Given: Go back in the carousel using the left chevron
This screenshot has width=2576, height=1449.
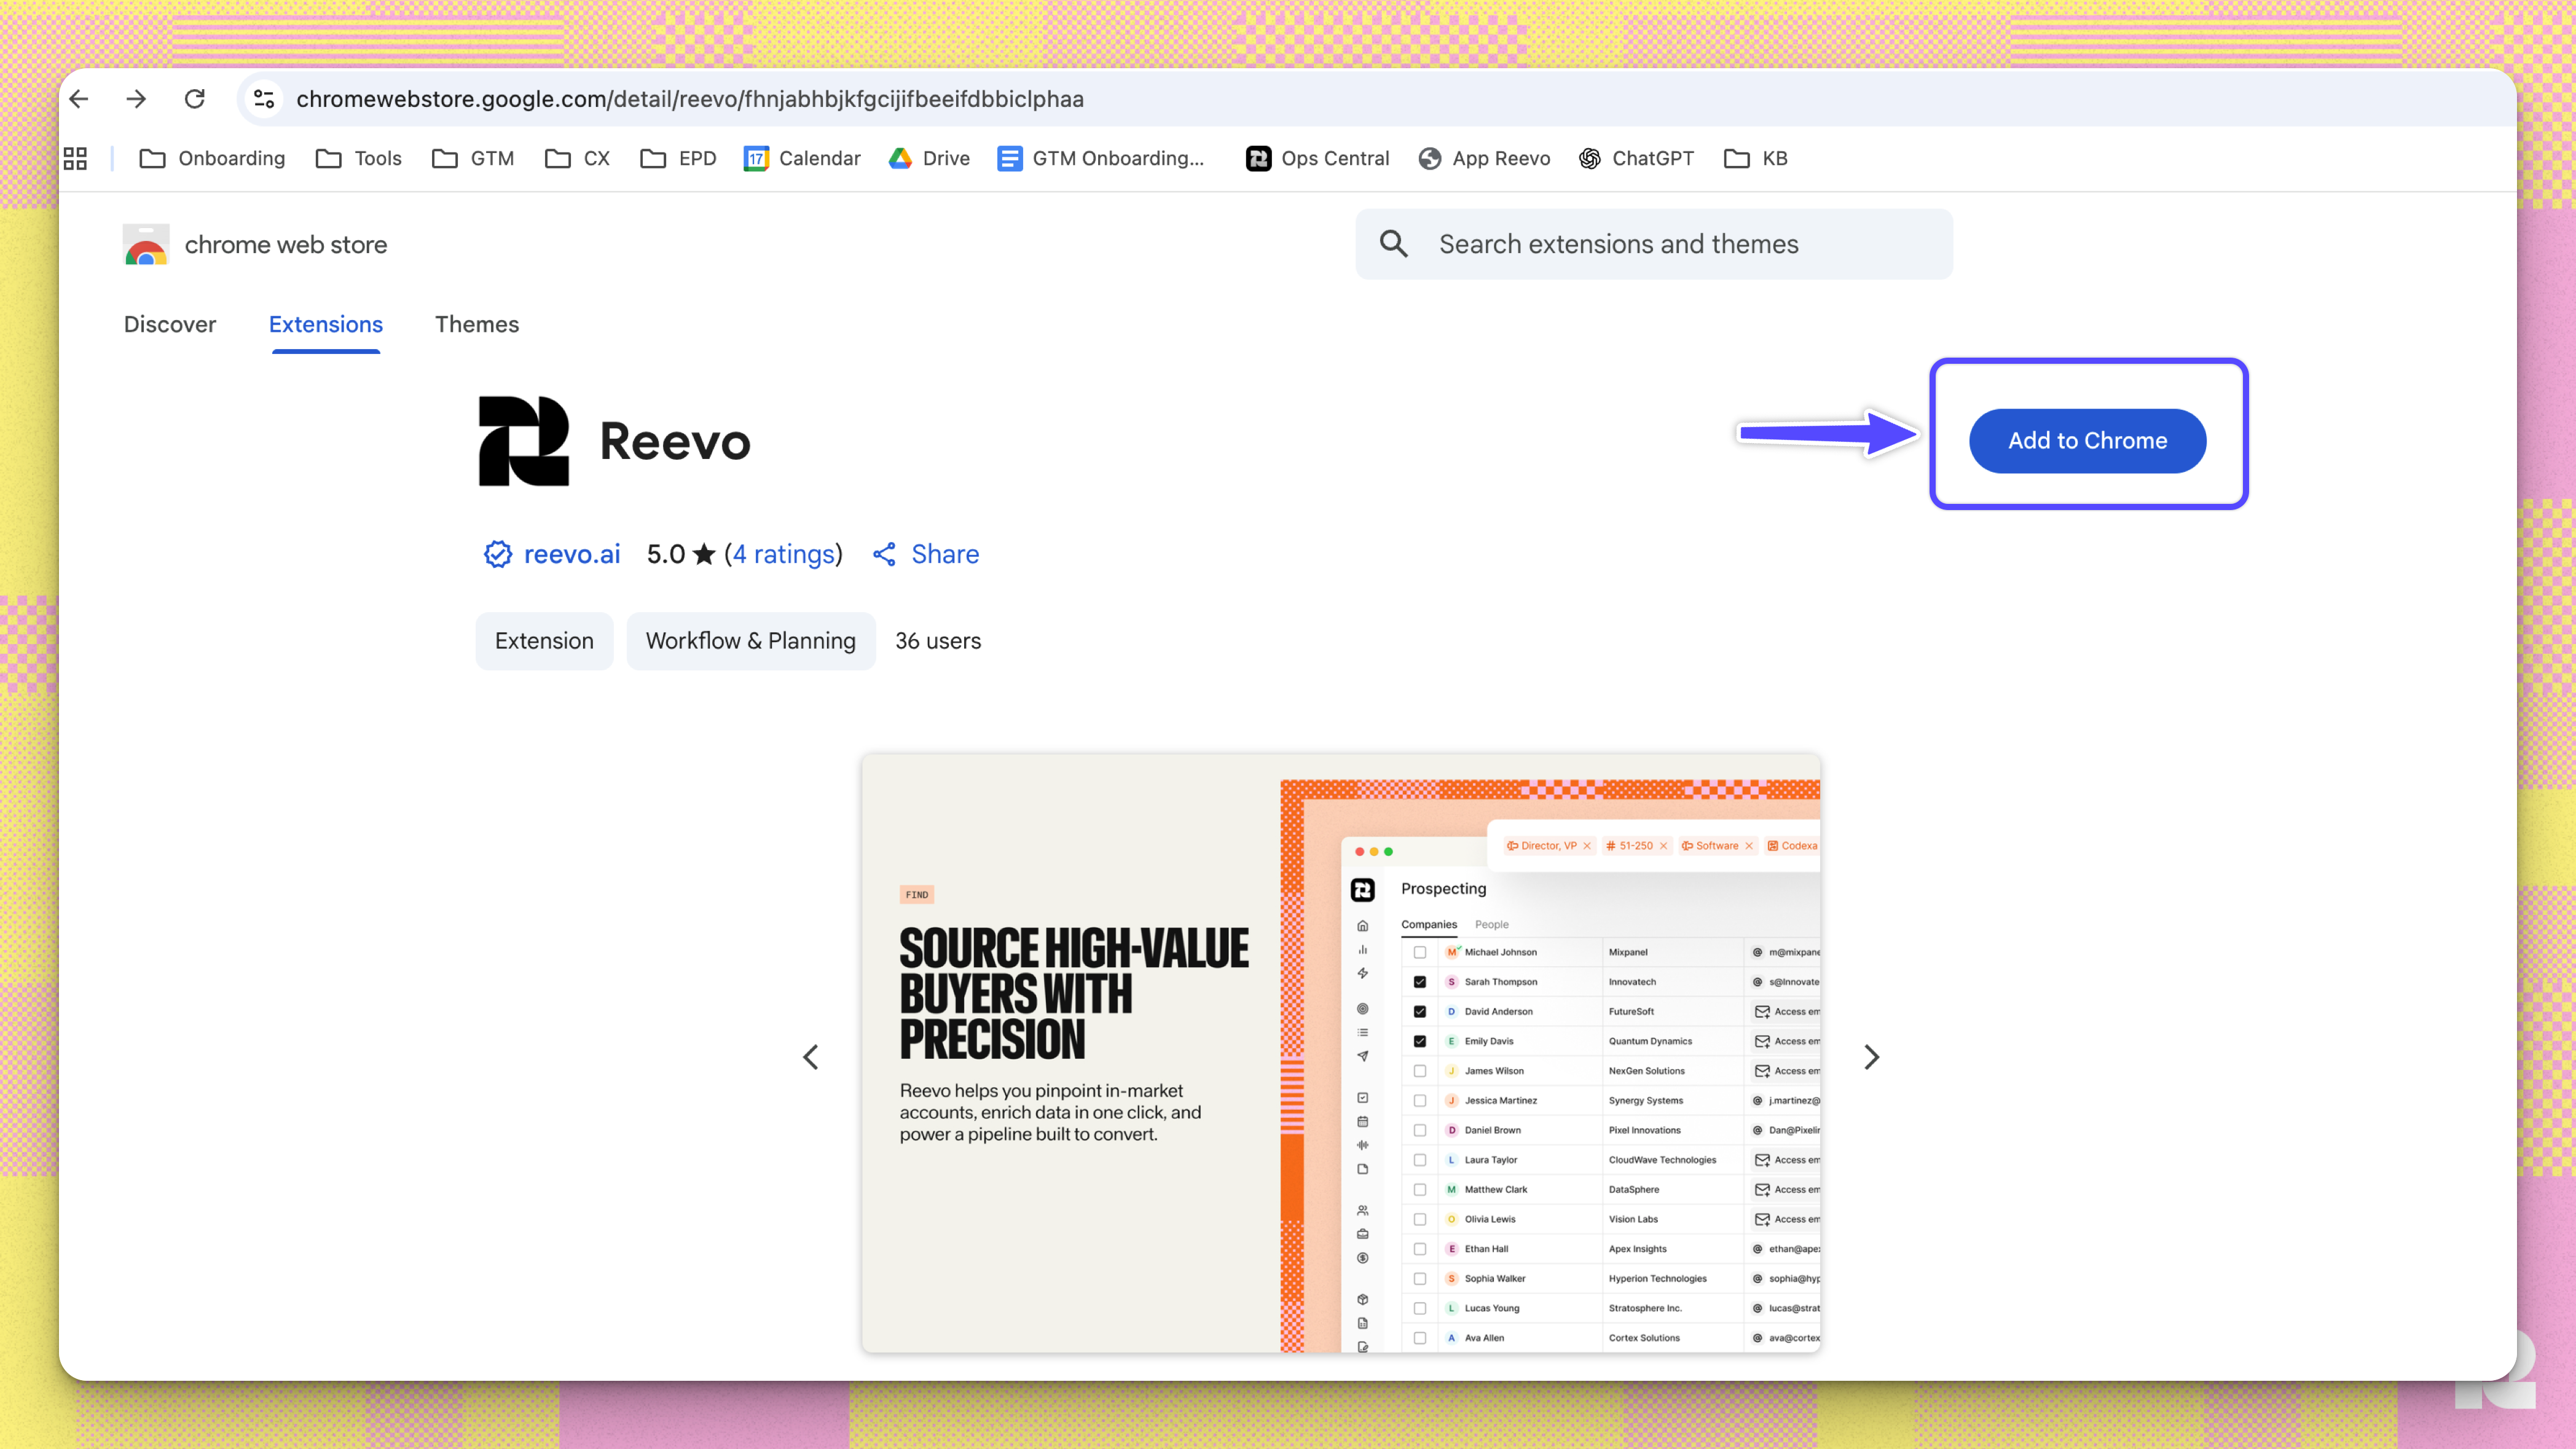Looking at the screenshot, I should click(x=811, y=1057).
